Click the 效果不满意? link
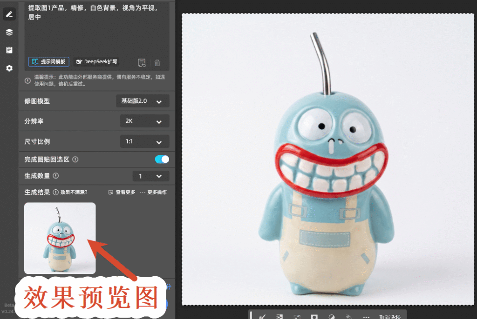Image resolution: width=477 pixels, height=319 pixels. (74, 192)
